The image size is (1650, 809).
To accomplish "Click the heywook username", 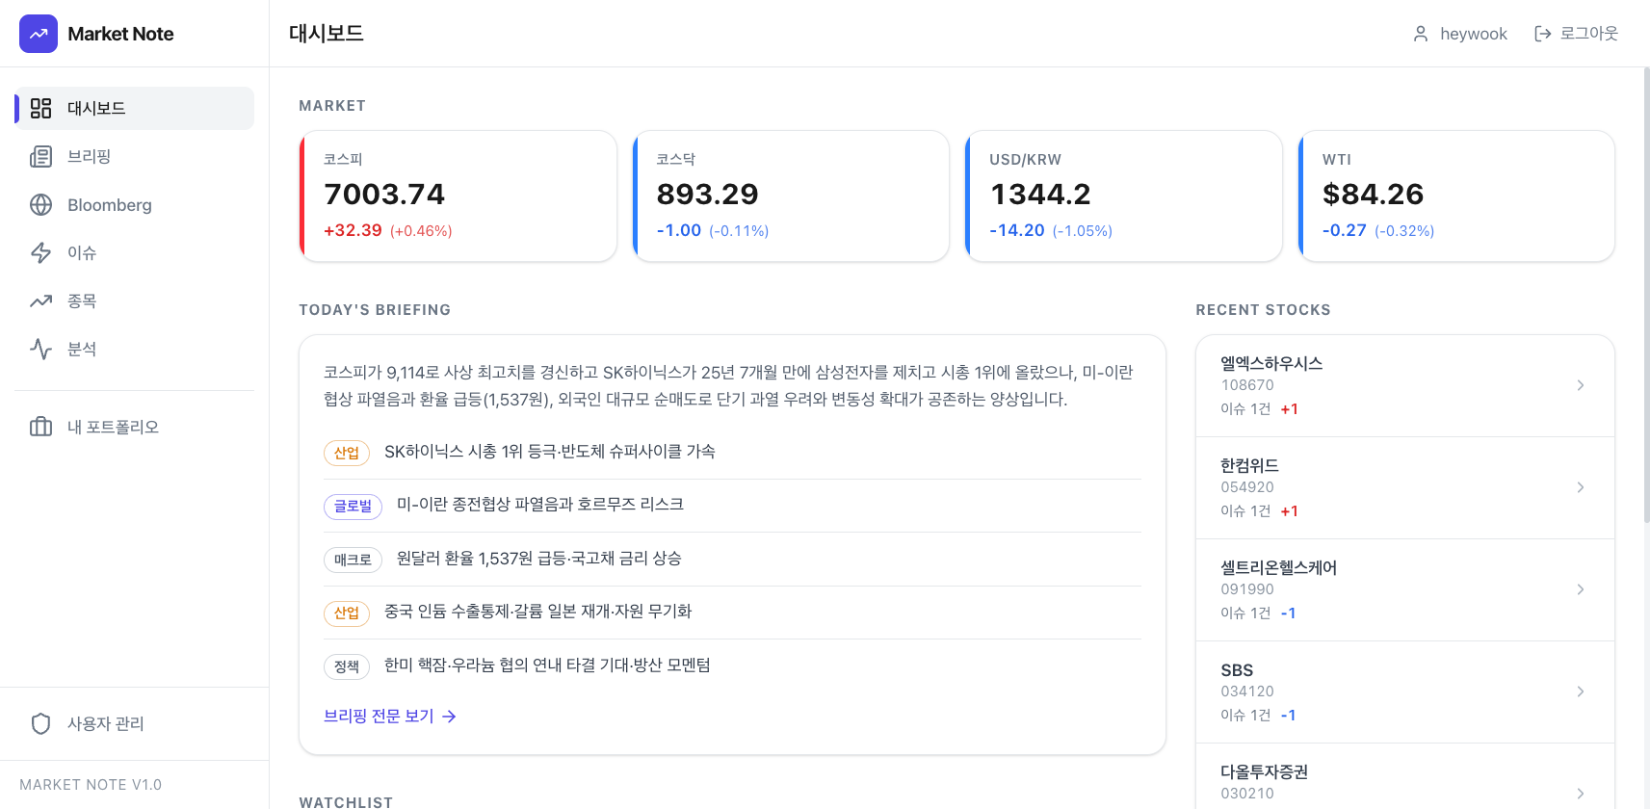I will [1473, 34].
